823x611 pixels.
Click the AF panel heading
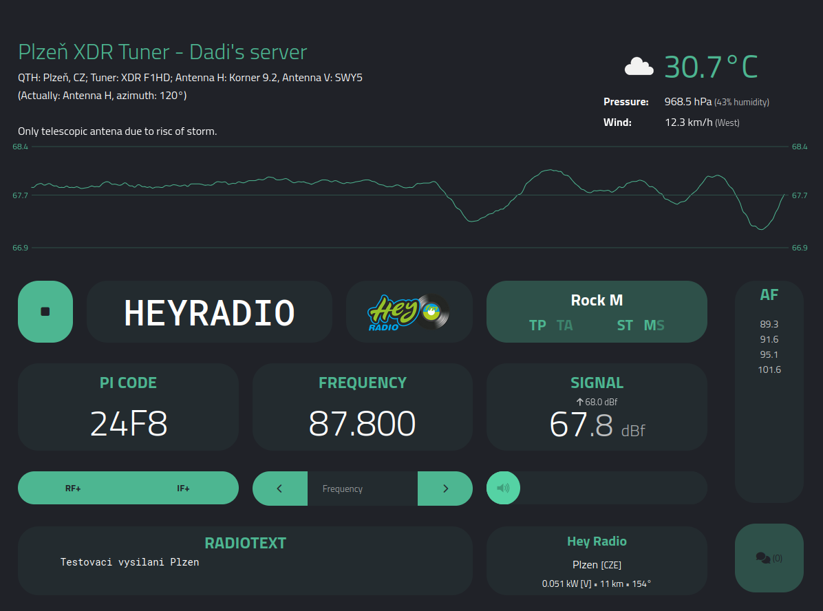(769, 295)
